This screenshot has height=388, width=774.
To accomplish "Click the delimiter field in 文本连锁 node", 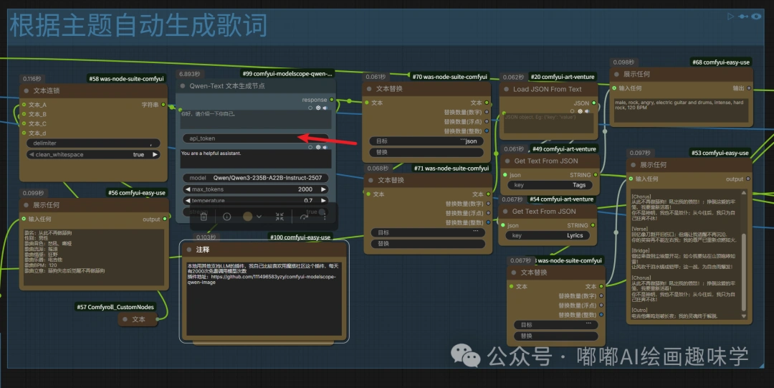I will [x=93, y=143].
